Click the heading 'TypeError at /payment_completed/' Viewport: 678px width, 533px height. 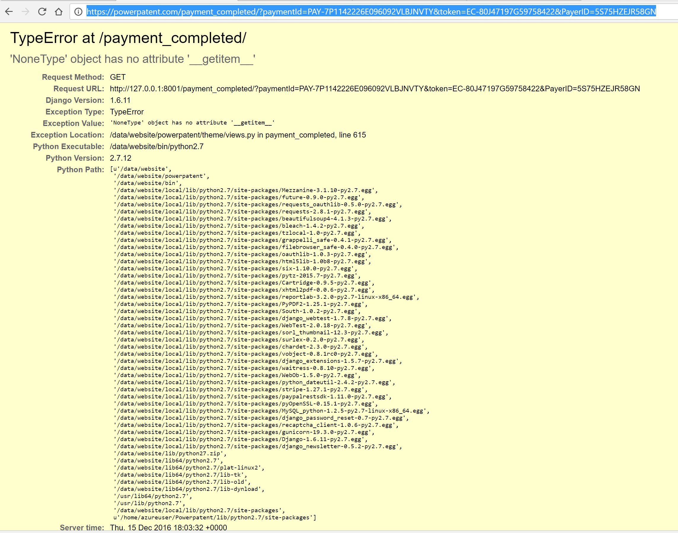pyautogui.click(x=128, y=38)
